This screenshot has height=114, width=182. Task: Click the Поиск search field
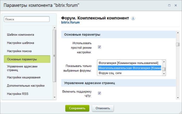pos(27,19)
